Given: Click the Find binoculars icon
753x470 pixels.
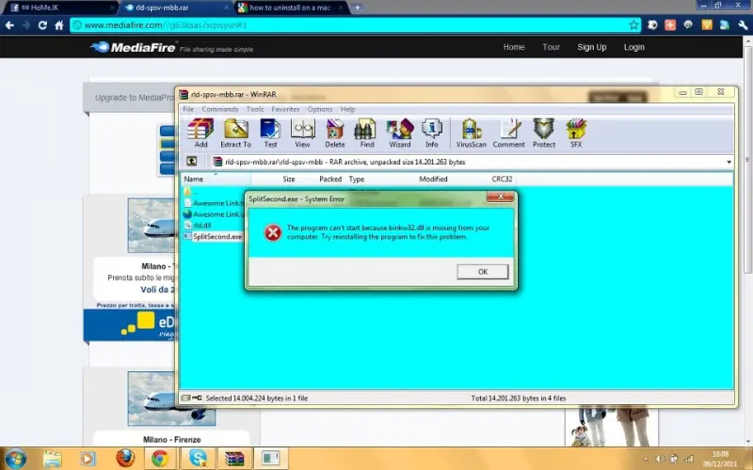Looking at the screenshot, I should 366,133.
